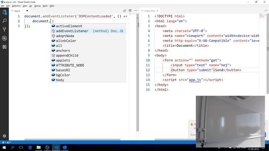Pick the body suggestion
Image resolution: width=269 pixels, height=151 pixels.
pos(88,80)
